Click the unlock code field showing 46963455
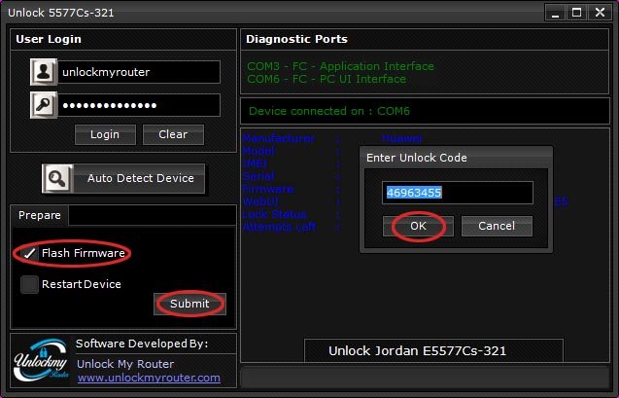Screen dimensions: 619x398 tap(458, 193)
